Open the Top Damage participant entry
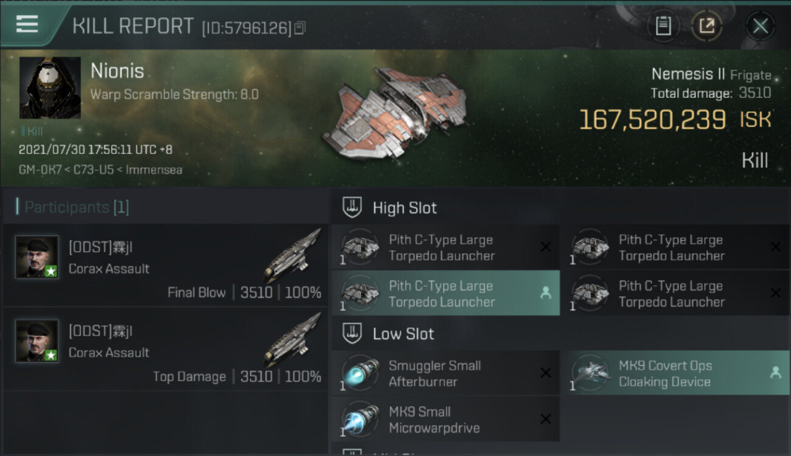791x456 pixels. pos(165,349)
